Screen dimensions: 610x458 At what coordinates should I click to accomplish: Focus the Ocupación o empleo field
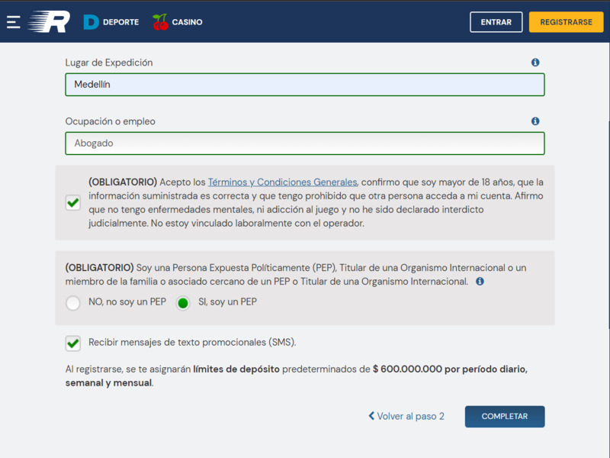tap(304, 144)
